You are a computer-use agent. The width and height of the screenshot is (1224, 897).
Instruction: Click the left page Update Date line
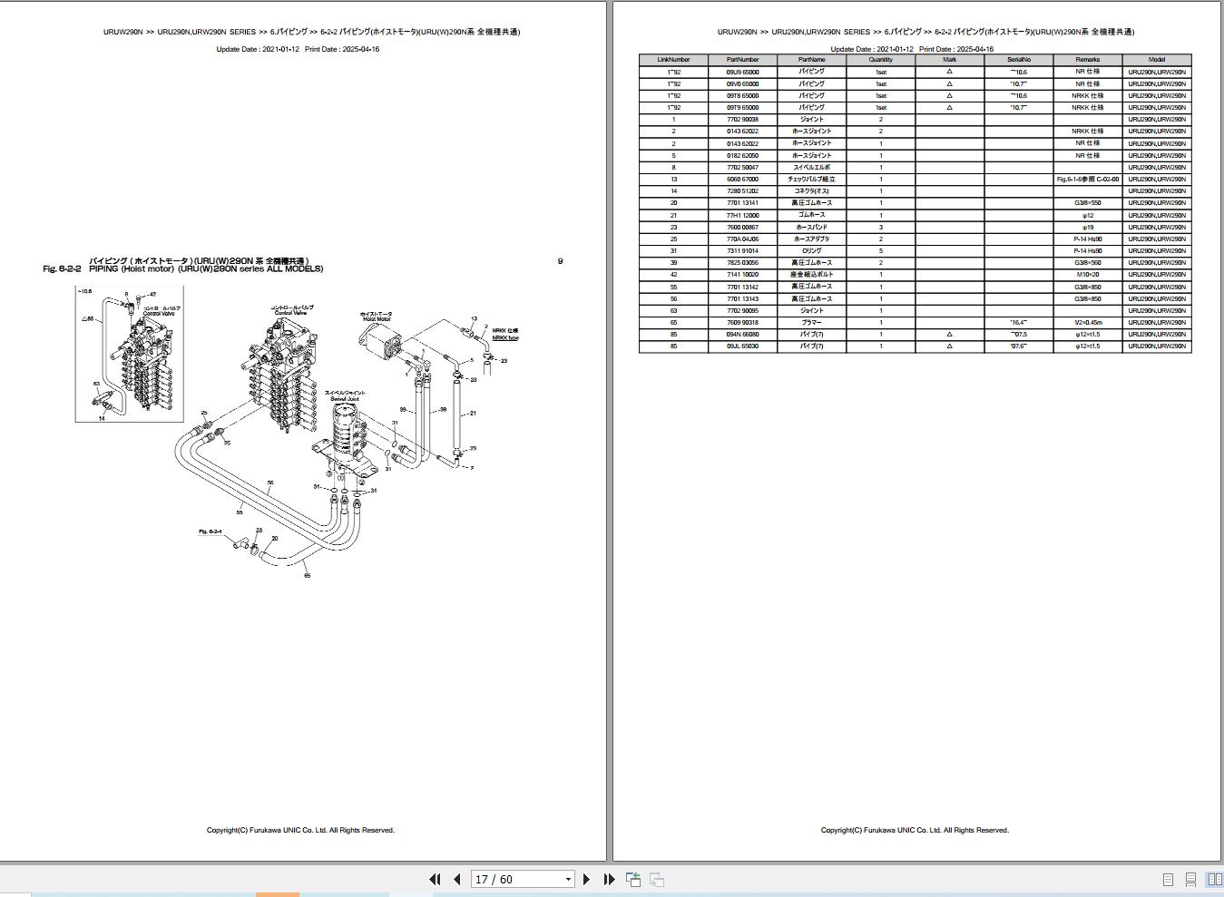[298, 49]
